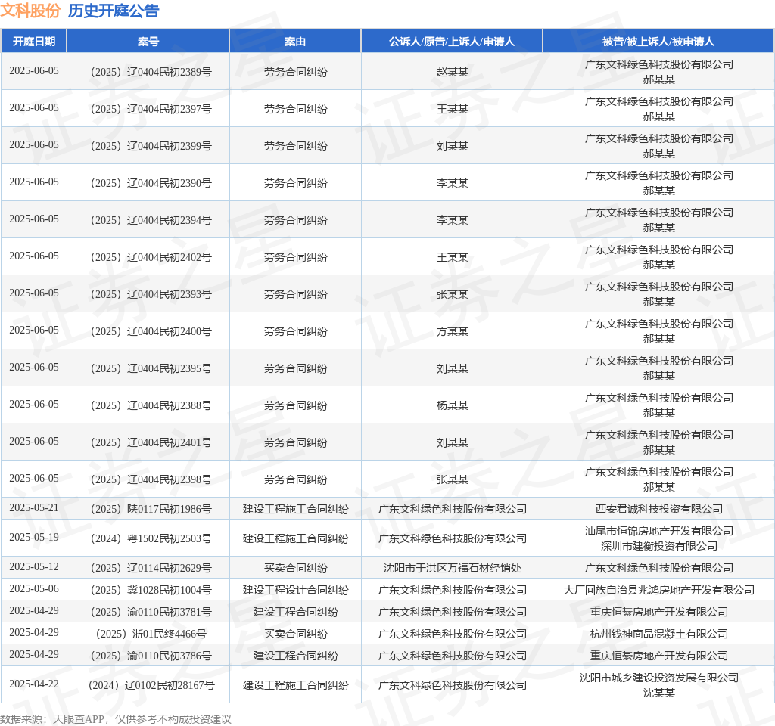The height and width of the screenshot is (726, 775).
Task: Select plaintiff 杨某某
Action: pos(453,405)
